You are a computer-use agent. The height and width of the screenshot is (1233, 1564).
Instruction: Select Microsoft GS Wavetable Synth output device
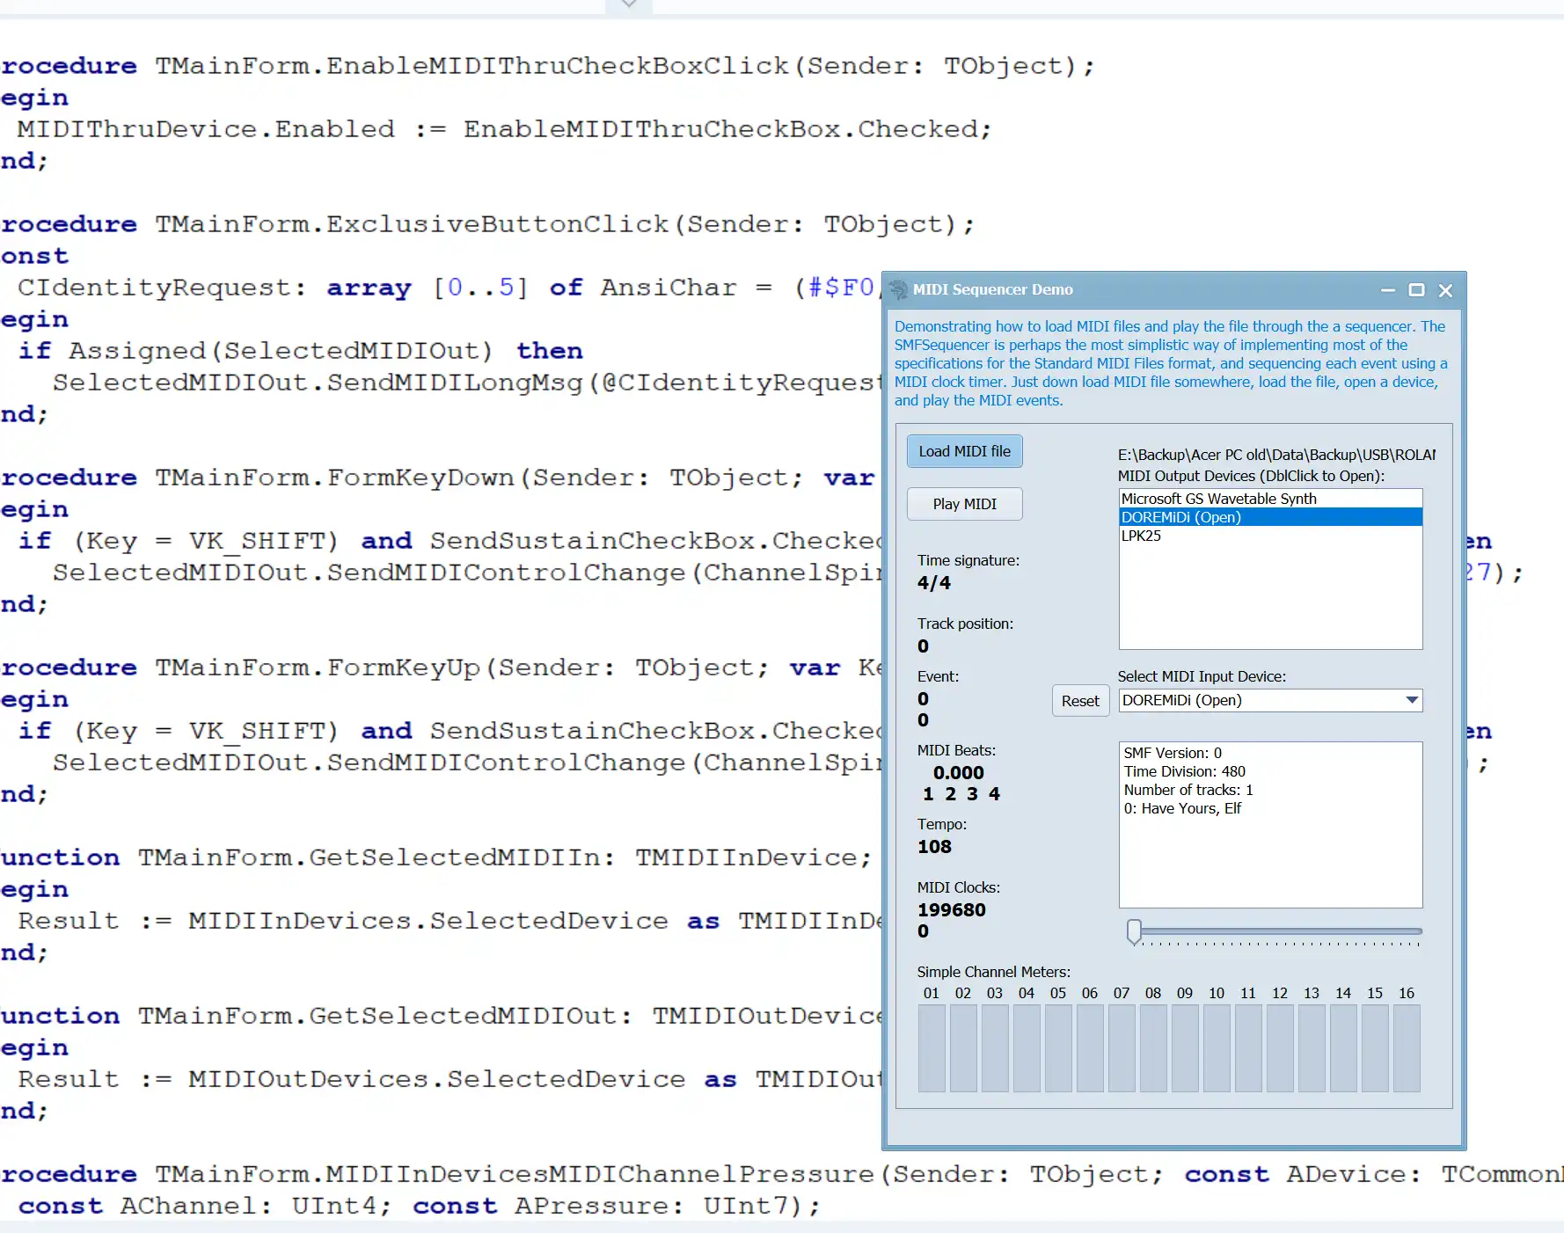click(x=1217, y=498)
